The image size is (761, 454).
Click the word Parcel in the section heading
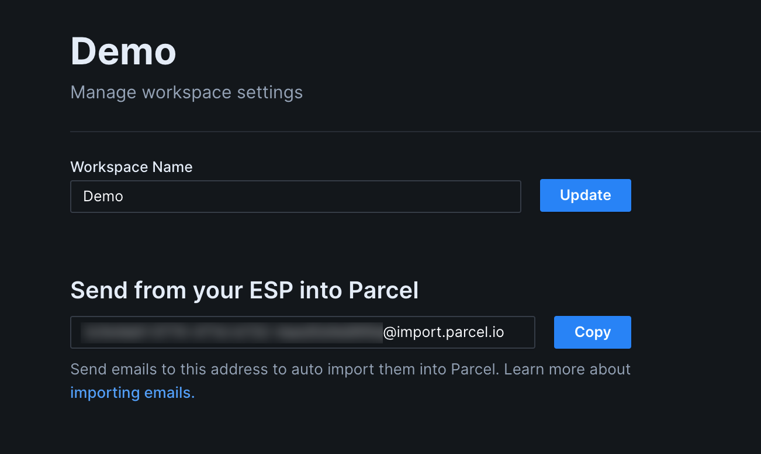pos(384,290)
